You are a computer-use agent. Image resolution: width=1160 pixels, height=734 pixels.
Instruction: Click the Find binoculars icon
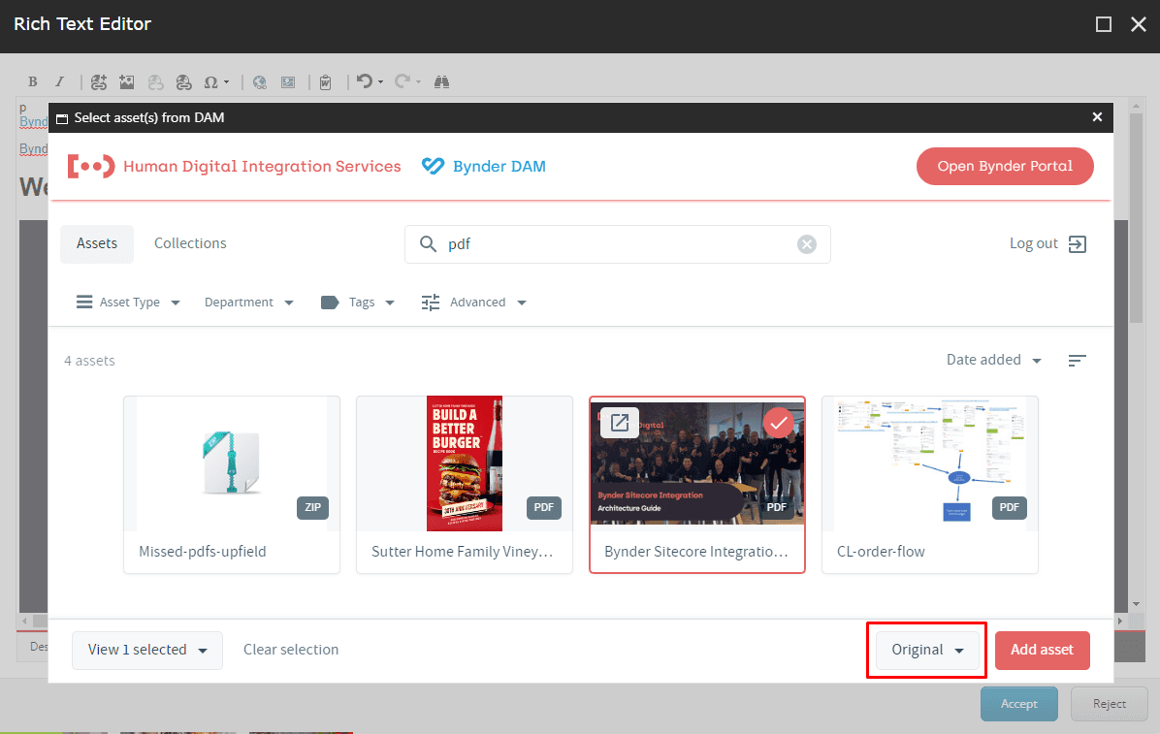[x=441, y=82]
